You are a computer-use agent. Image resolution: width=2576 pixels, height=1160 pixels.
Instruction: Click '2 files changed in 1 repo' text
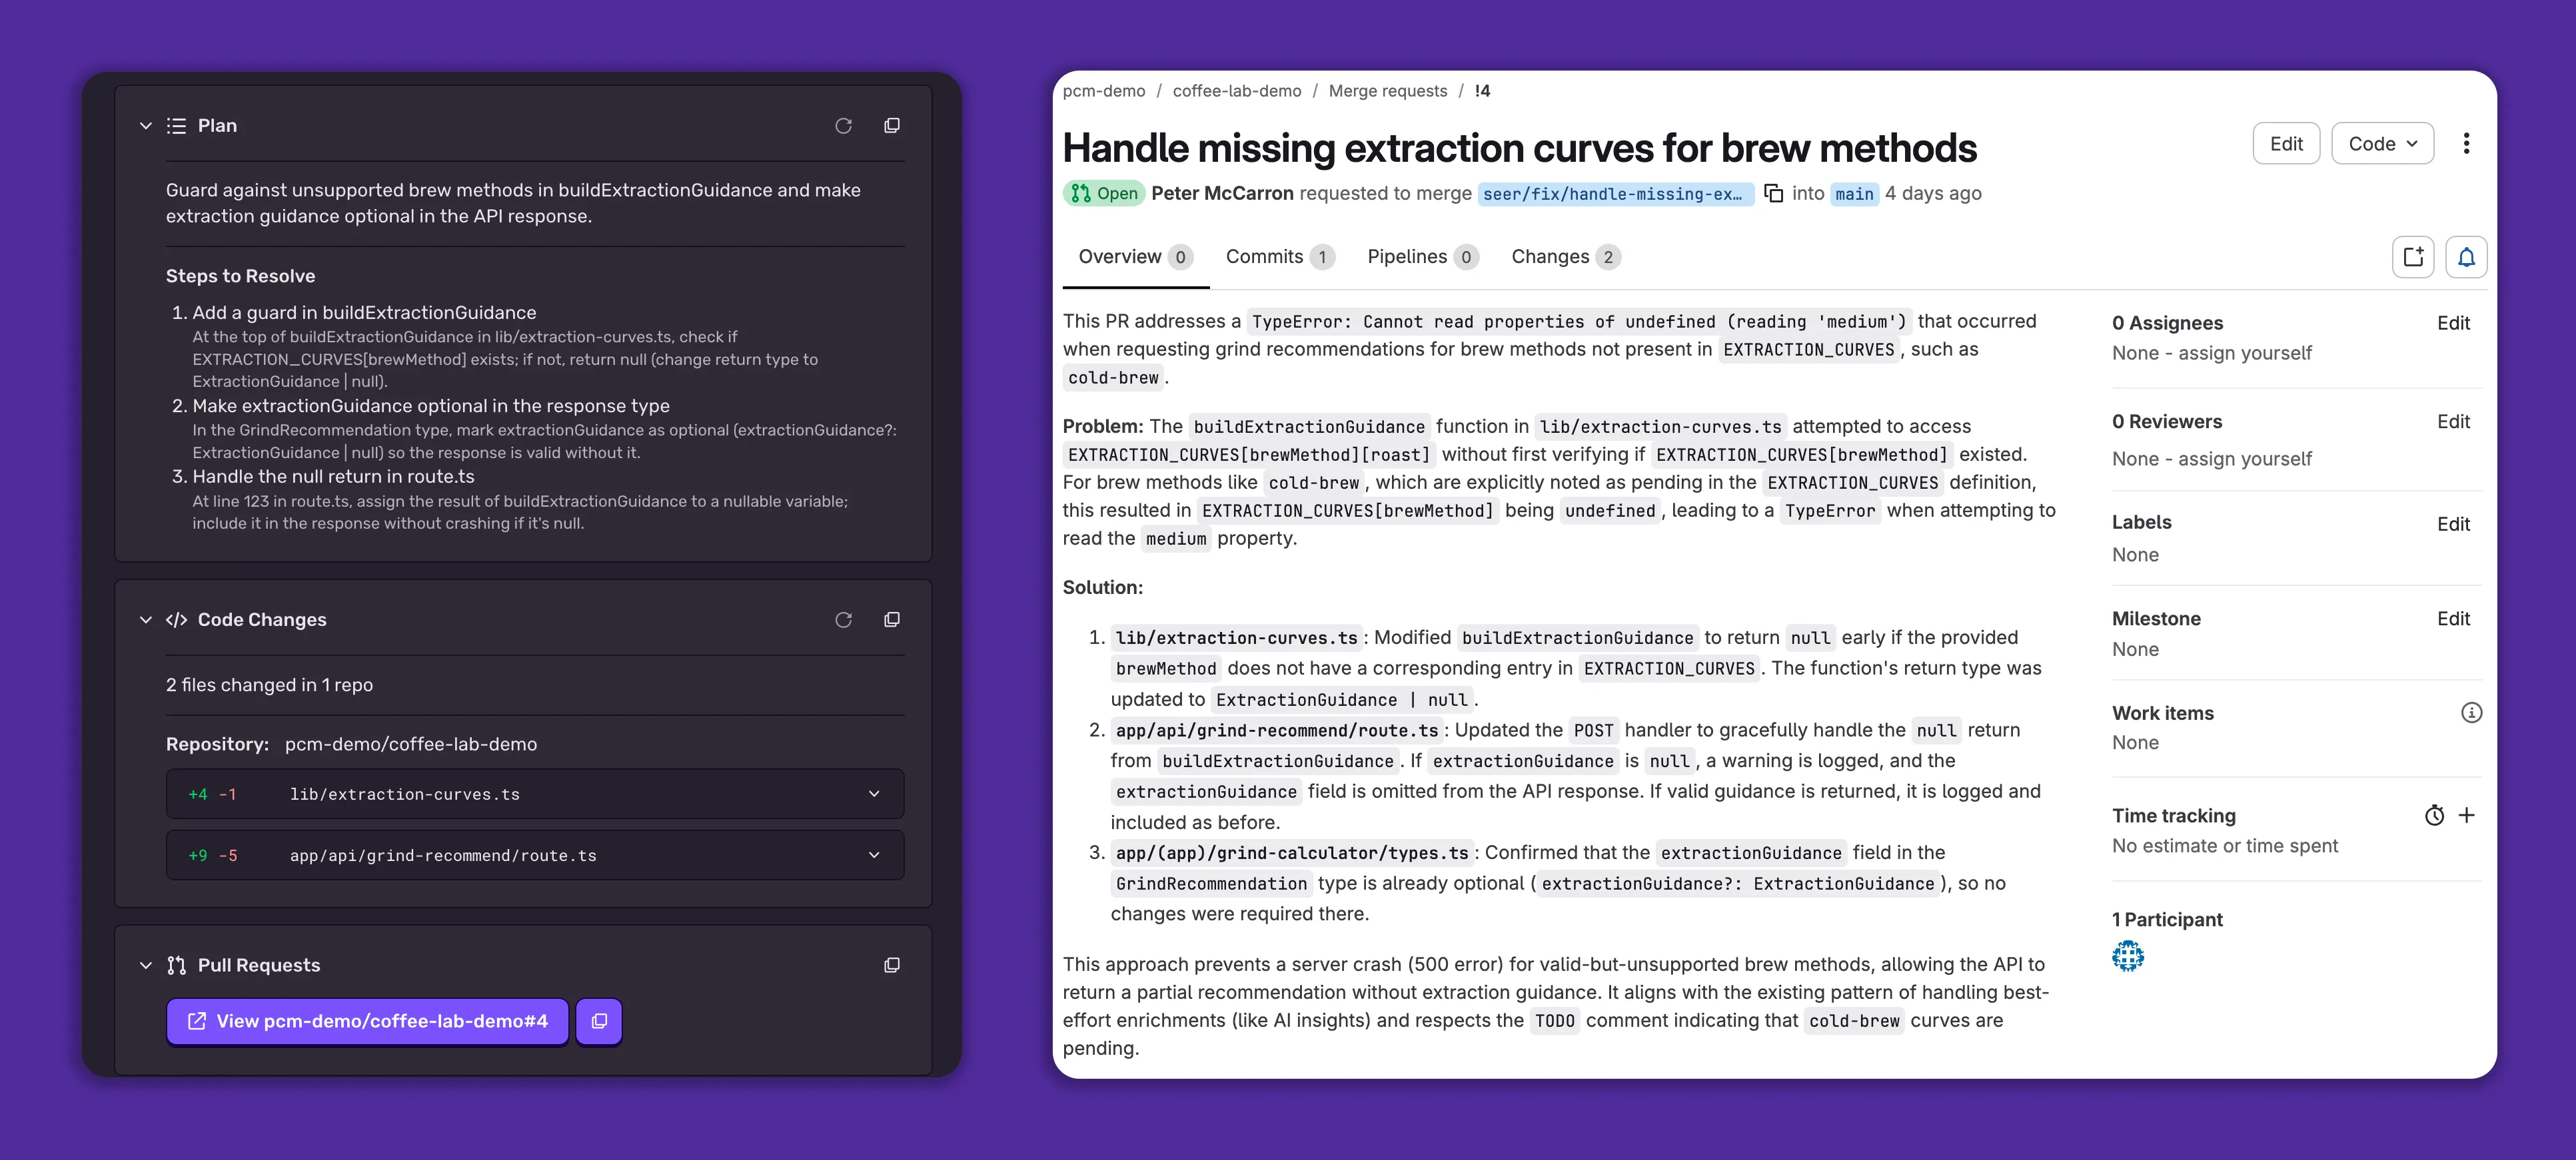tap(269, 685)
